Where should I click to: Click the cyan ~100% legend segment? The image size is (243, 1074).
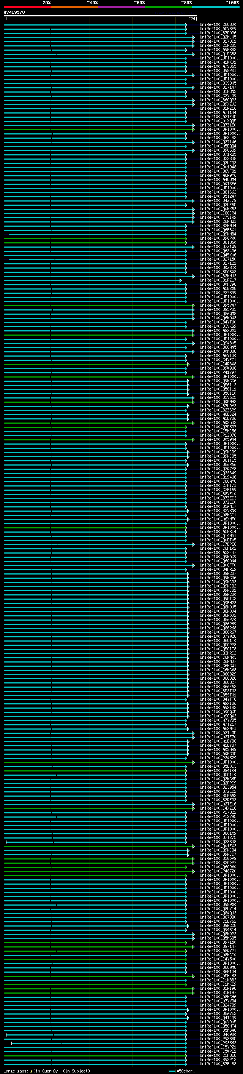216,7
